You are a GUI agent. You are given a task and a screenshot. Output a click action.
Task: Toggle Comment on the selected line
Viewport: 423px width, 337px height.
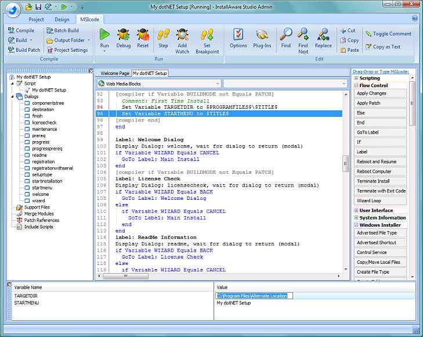[x=388, y=34]
